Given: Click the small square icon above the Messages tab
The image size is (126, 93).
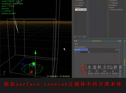Looking at the screenshot, I should (124, 41).
